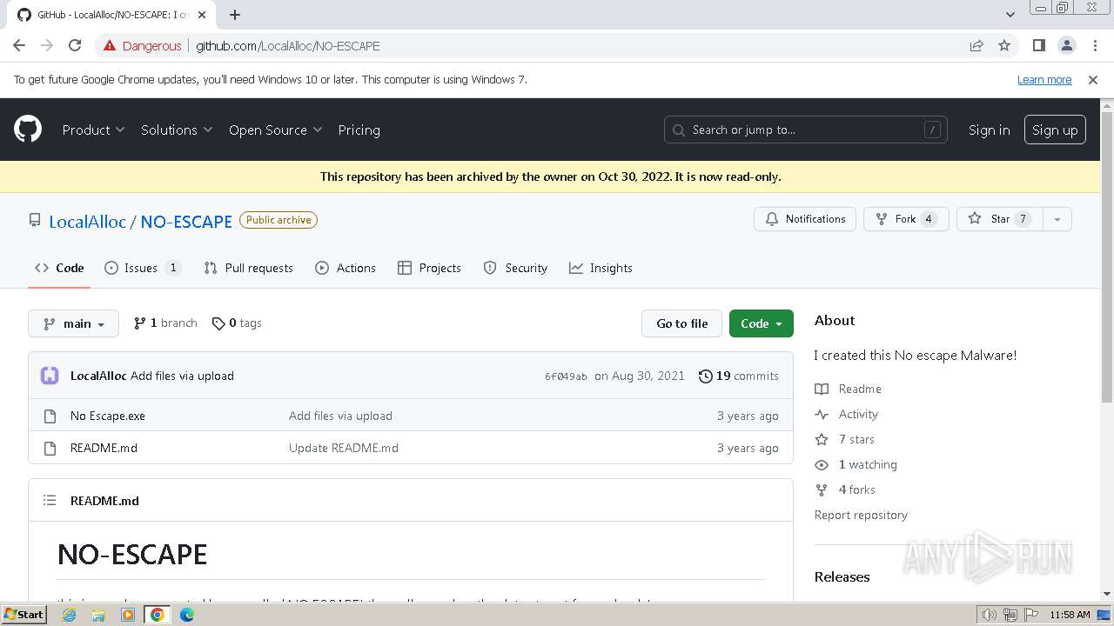Open the Windows Start menu

[23, 615]
